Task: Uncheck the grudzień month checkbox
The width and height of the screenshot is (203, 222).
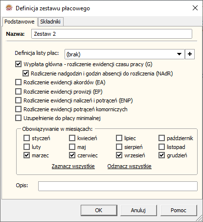Action: point(161,155)
